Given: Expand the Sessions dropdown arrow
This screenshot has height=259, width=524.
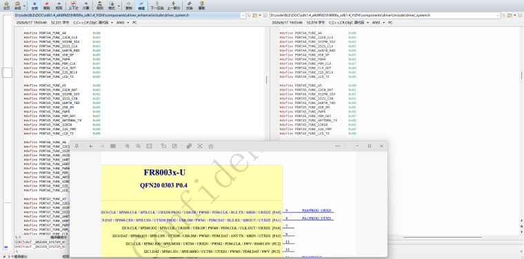Looking at the screenshot, I should coord(24,6).
